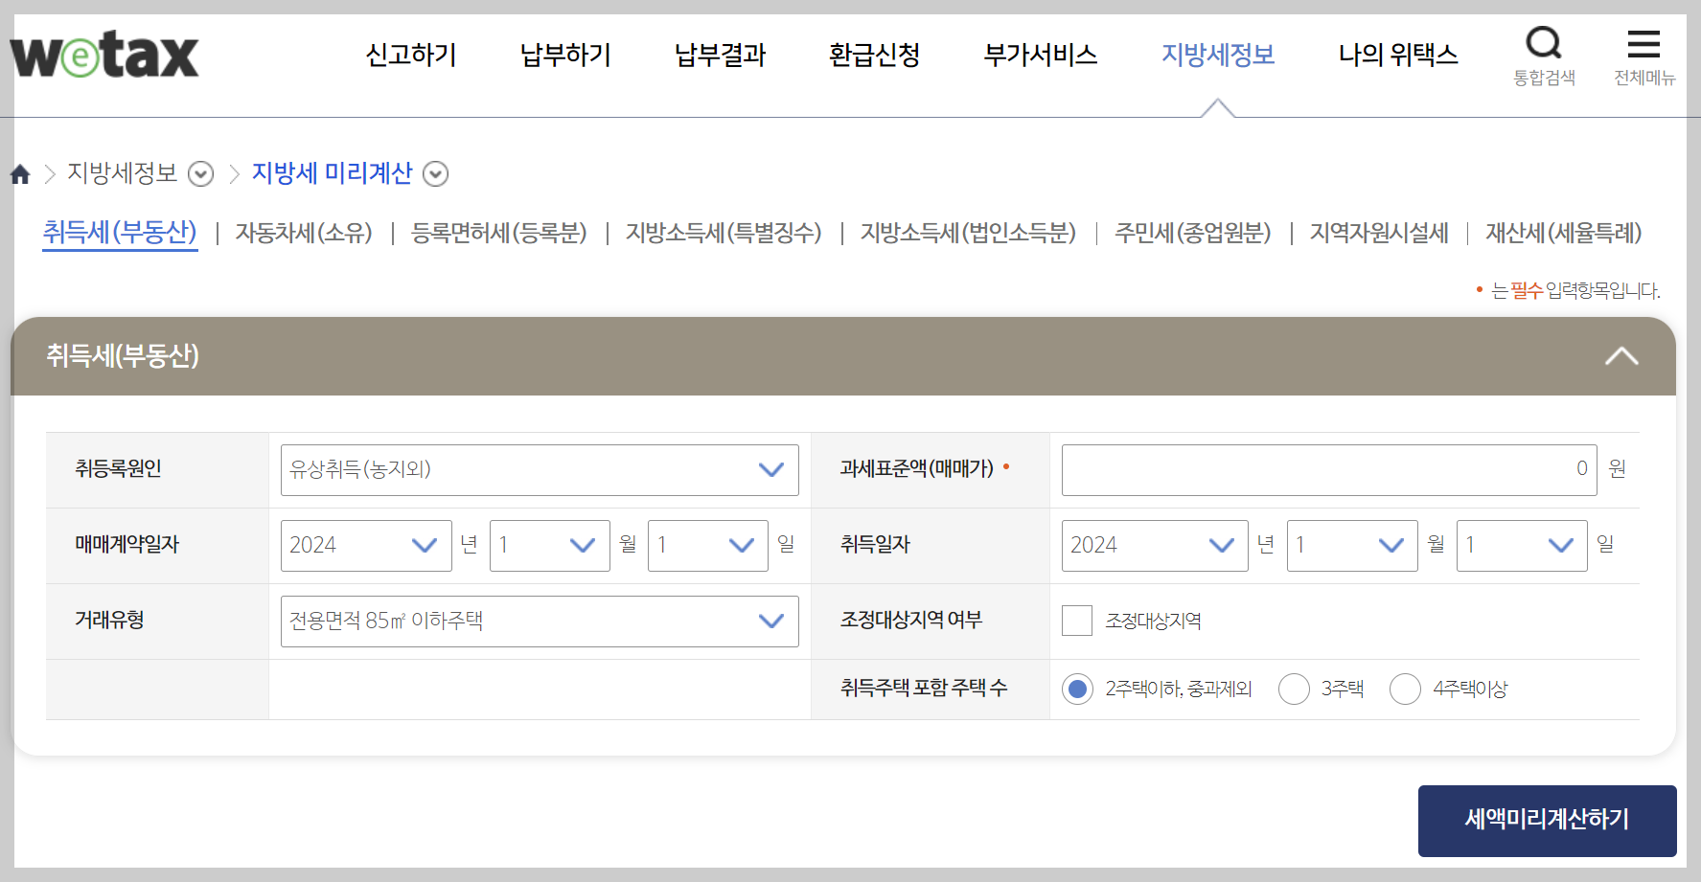Open the 매매계약일자 year dropdown
The height and width of the screenshot is (882, 1701).
click(366, 546)
